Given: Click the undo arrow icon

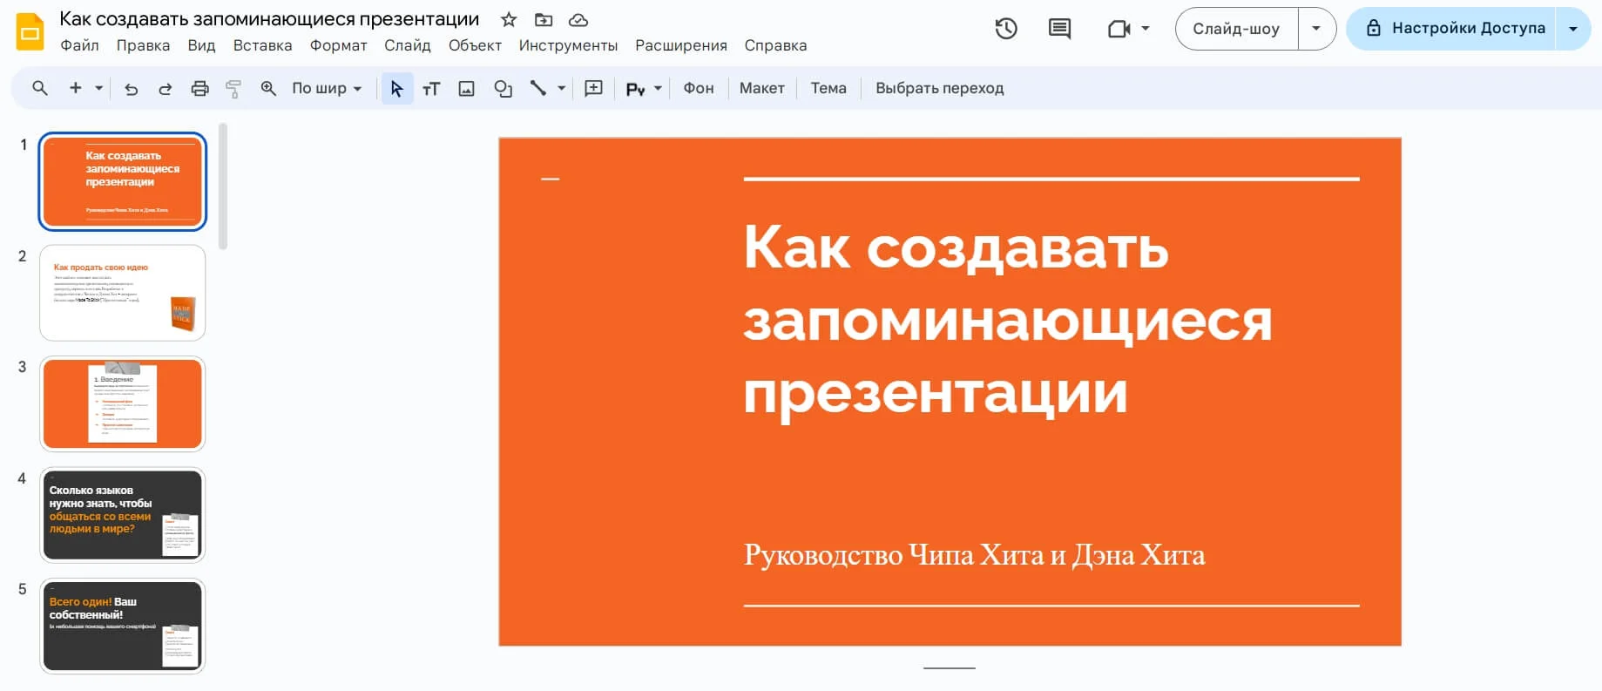Looking at the screenshot, I should [132, 88].
